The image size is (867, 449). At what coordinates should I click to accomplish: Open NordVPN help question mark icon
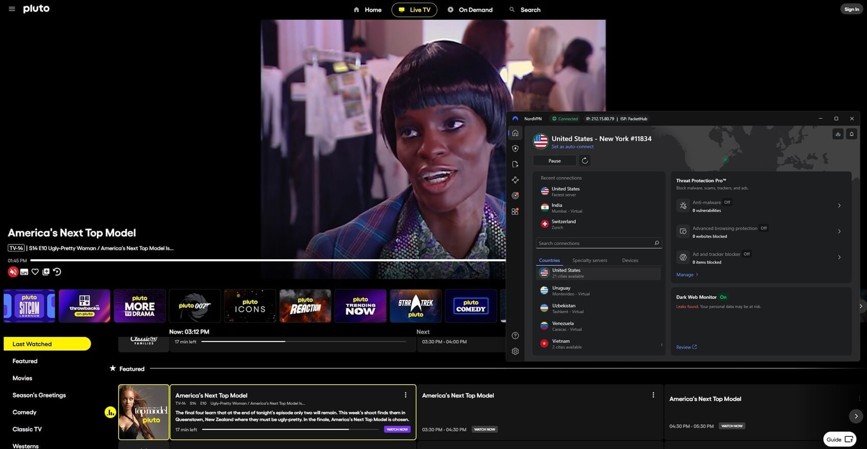coord(515,335)
